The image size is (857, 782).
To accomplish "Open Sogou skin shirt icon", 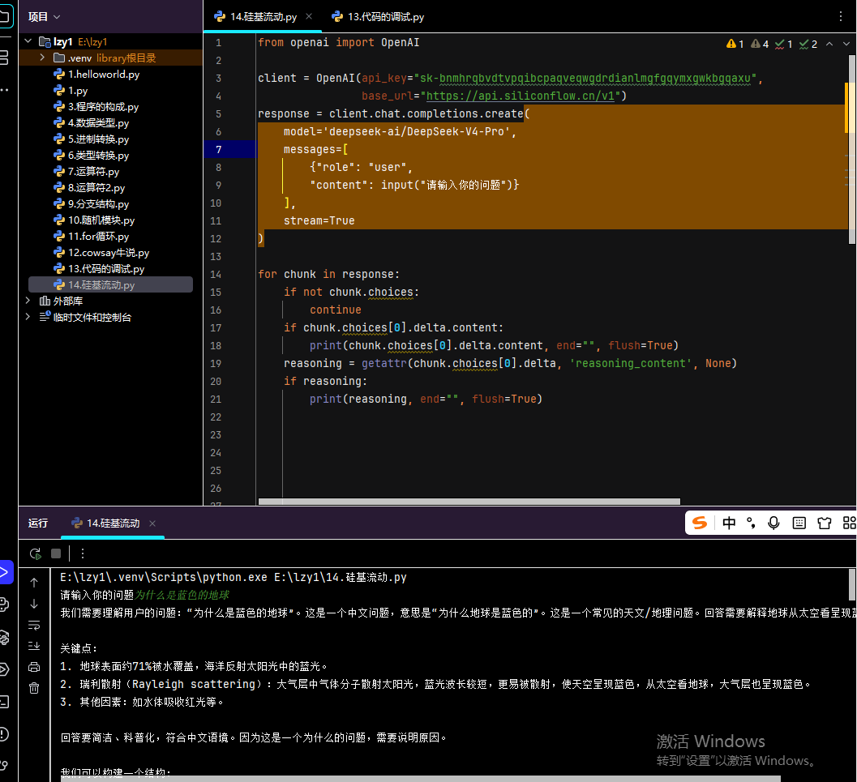I will pyautogui.click(x=825, y=523).
